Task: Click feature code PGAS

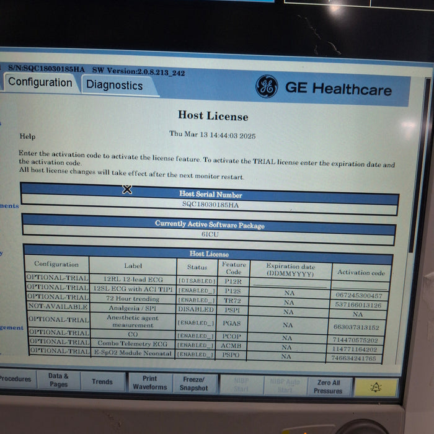Action: (x=232, y=323)
